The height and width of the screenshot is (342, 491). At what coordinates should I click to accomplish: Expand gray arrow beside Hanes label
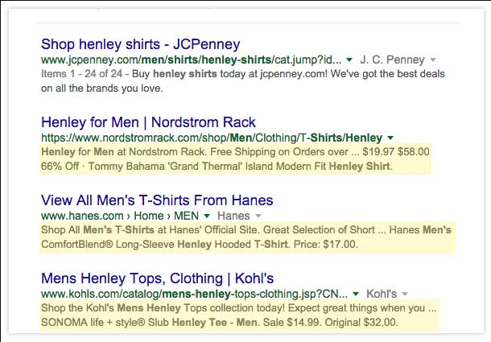(258, 216)
